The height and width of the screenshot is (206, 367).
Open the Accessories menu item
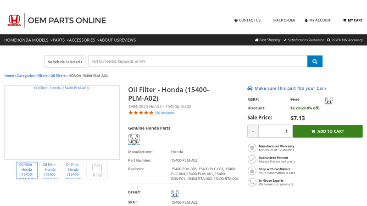pos(84,40)
